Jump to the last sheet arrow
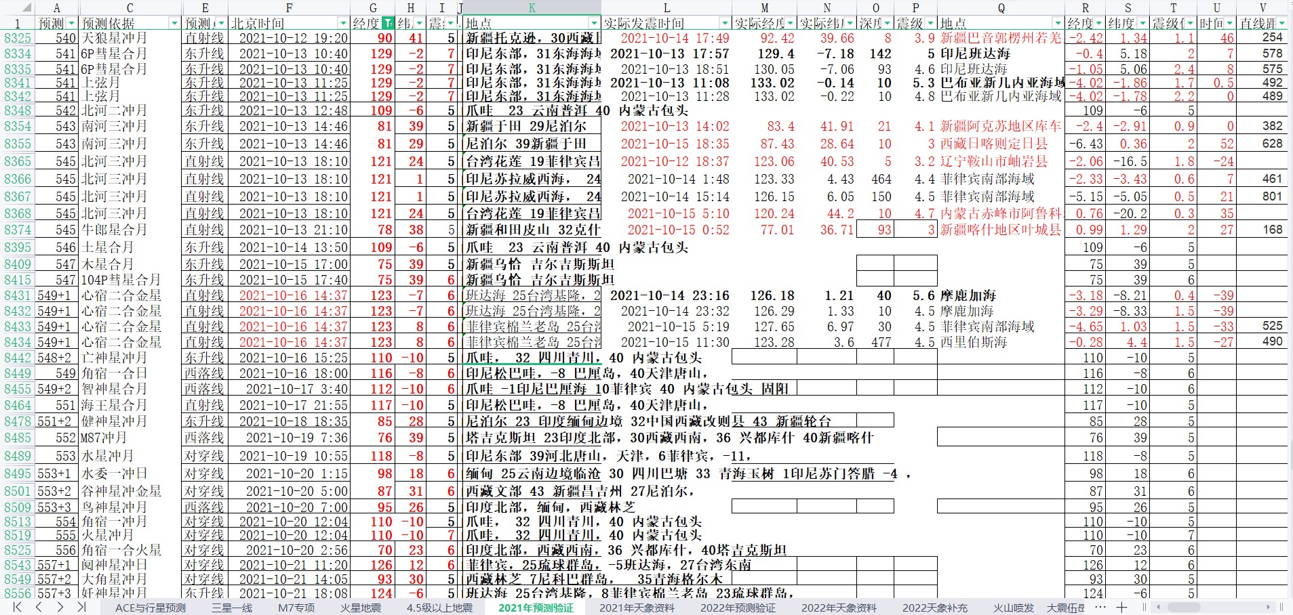This screenshot has height=615, width=1293. [81, 607]
